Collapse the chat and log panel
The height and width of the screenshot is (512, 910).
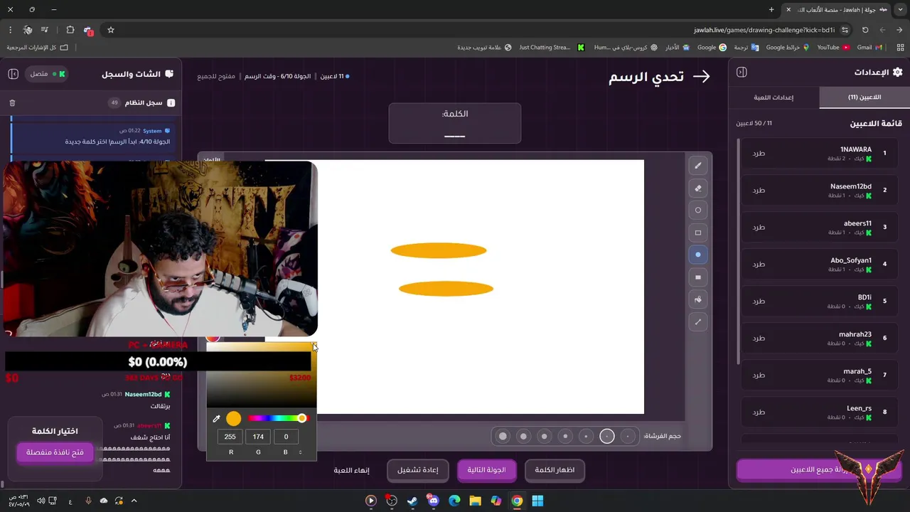(13, 74)
